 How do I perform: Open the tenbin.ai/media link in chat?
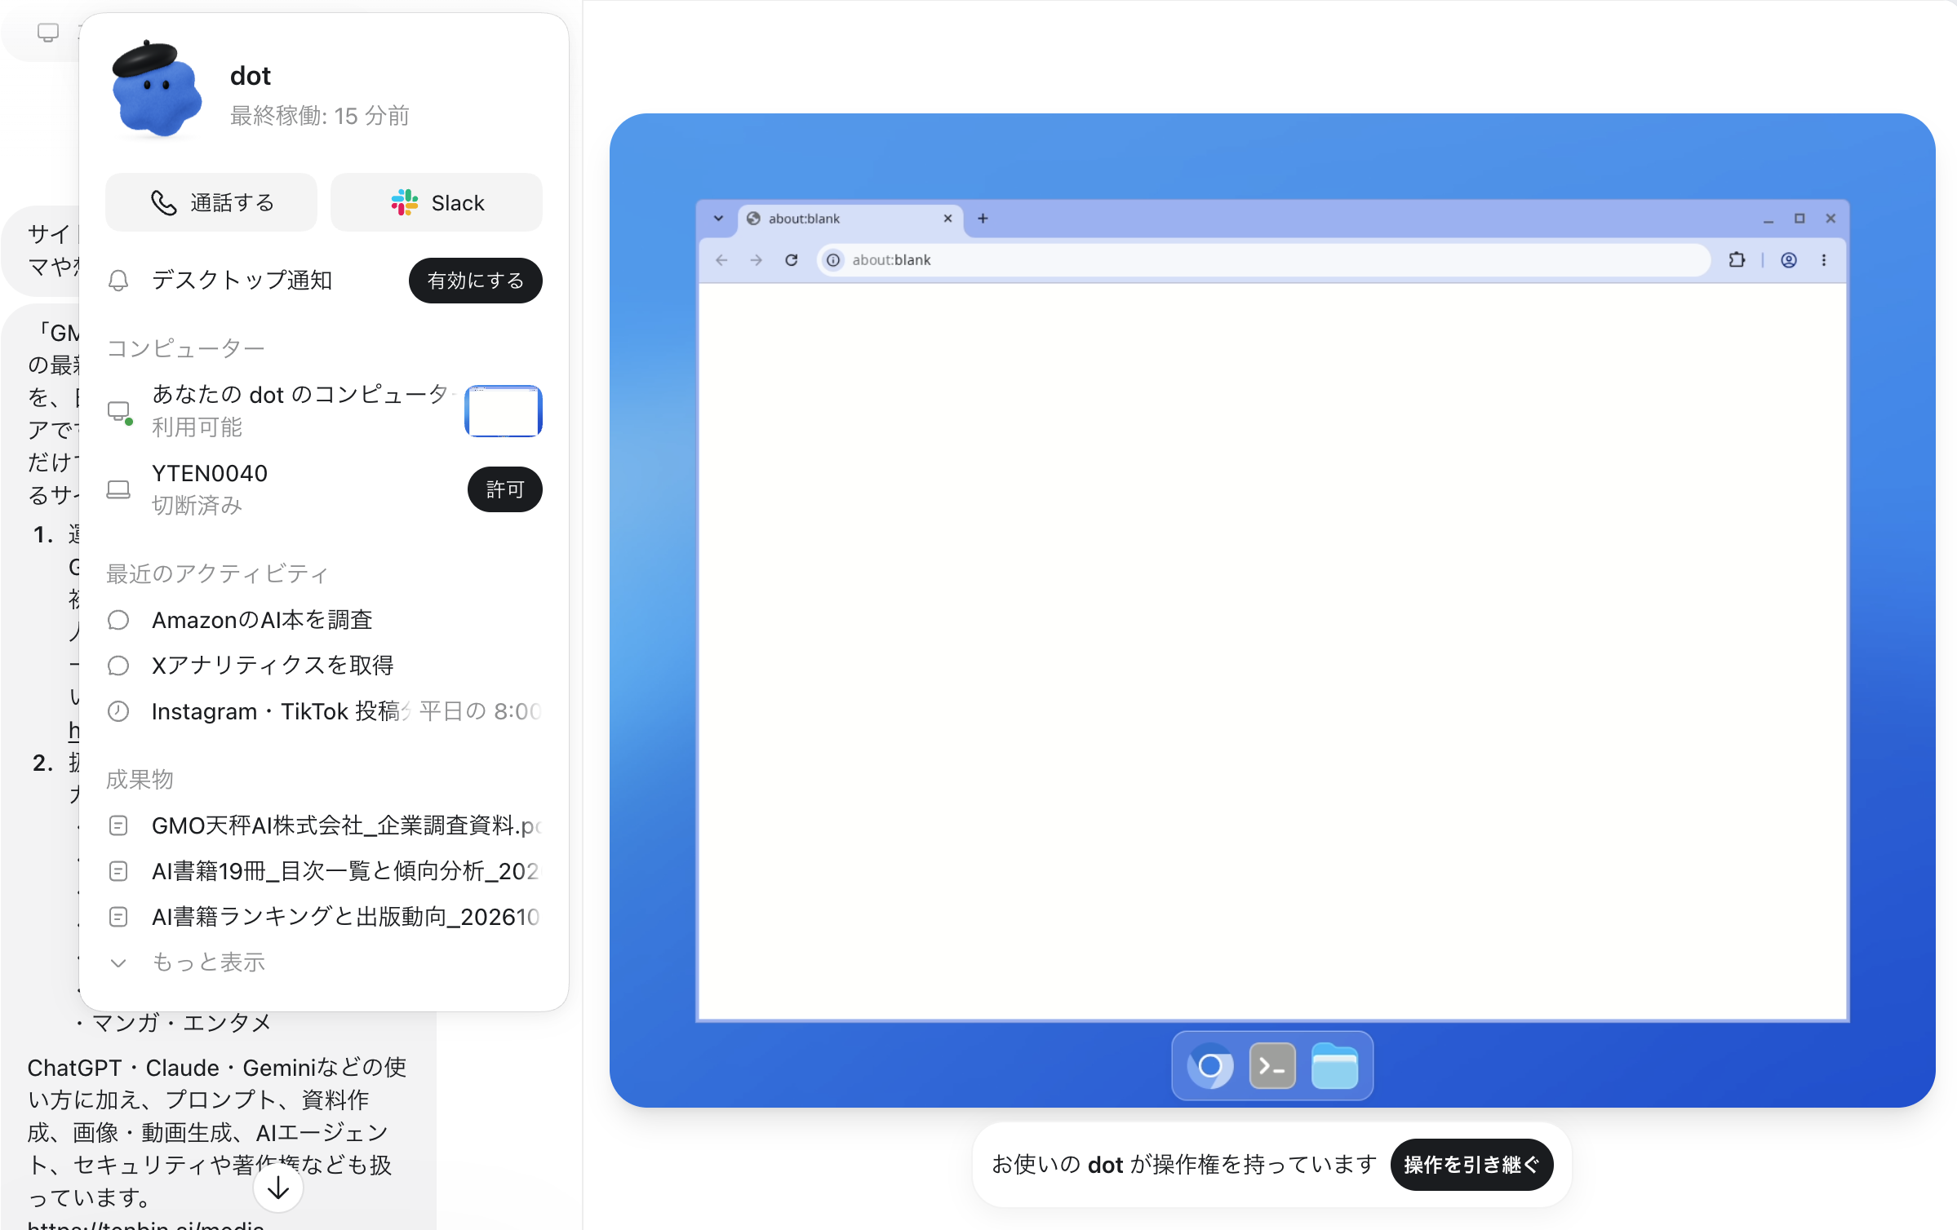tap(145, 1223)
